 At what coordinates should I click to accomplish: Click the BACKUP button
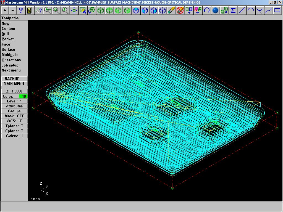pos(14,79)
